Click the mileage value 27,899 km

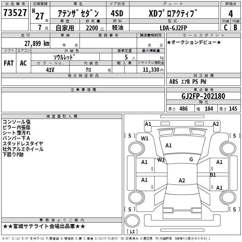pyautogui.click(x=37, y=44)
